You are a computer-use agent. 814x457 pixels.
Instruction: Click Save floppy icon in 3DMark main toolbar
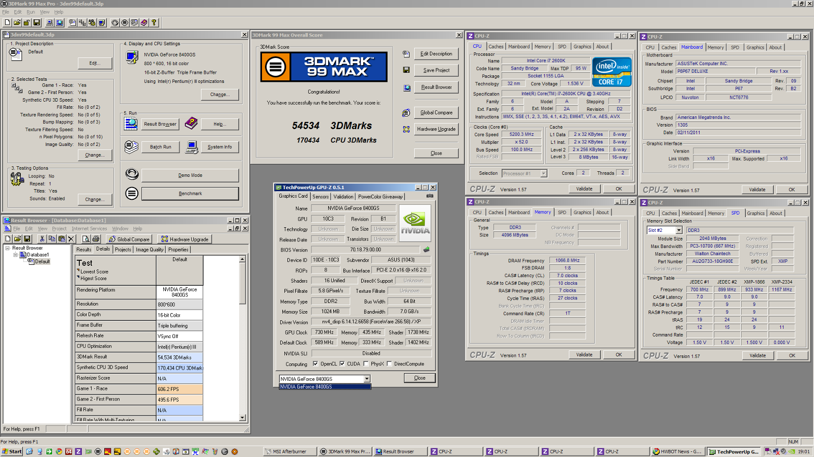point(37,22)
